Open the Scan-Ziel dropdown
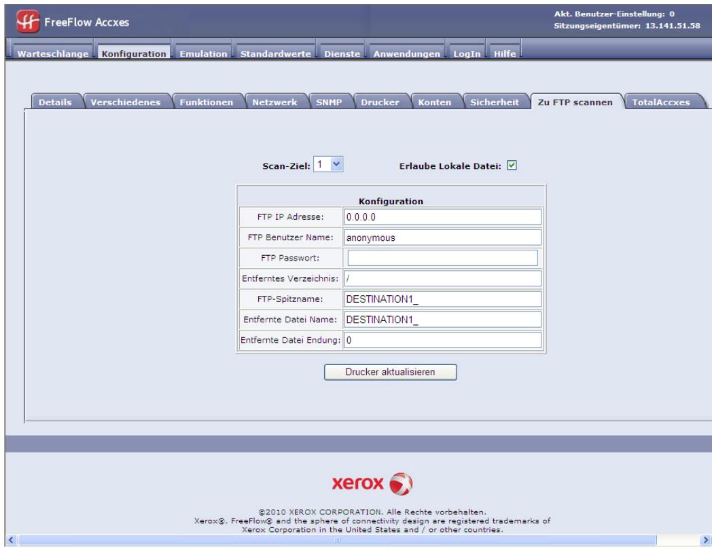The width and height of the screenshot is (712, 549). [328, 164]
